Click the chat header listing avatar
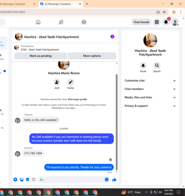The image size is (185, 196). pyautogui.click(x=19, y=36)
